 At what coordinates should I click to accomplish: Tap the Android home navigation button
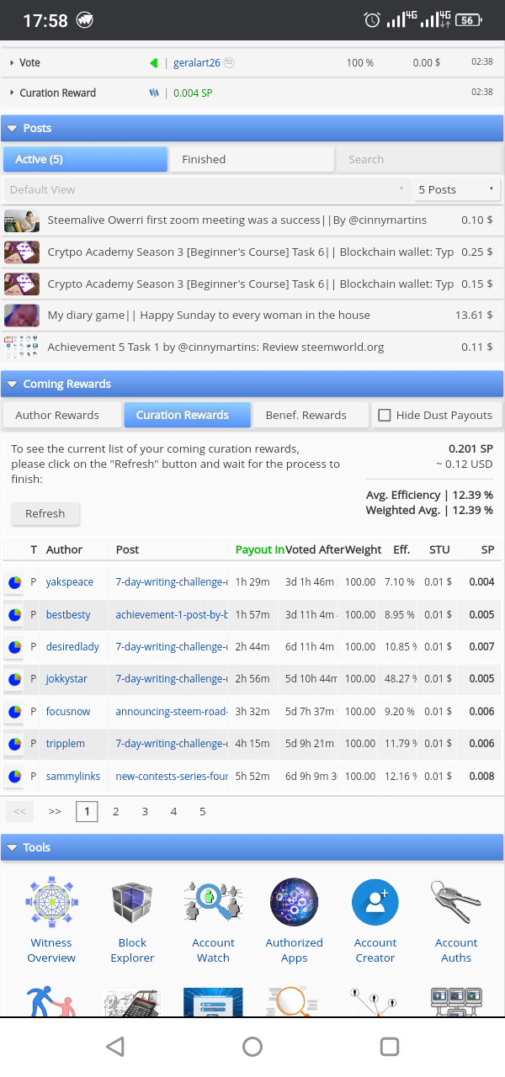pos(252,1046)
